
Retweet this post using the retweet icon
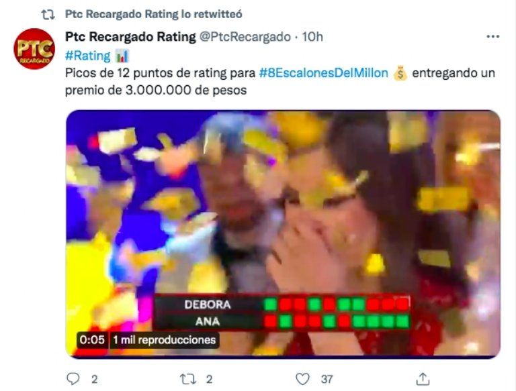click(187, 379)
